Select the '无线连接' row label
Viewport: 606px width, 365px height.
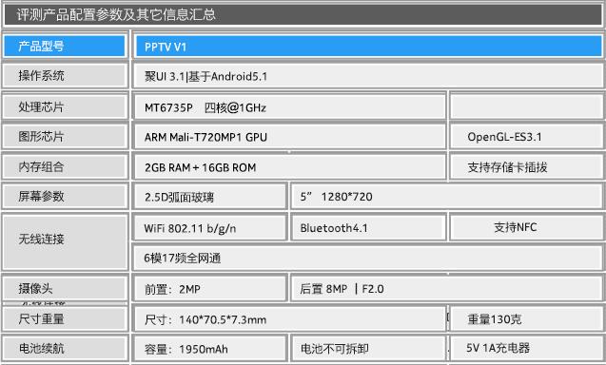pyautogui.click(x=65, y=241)
